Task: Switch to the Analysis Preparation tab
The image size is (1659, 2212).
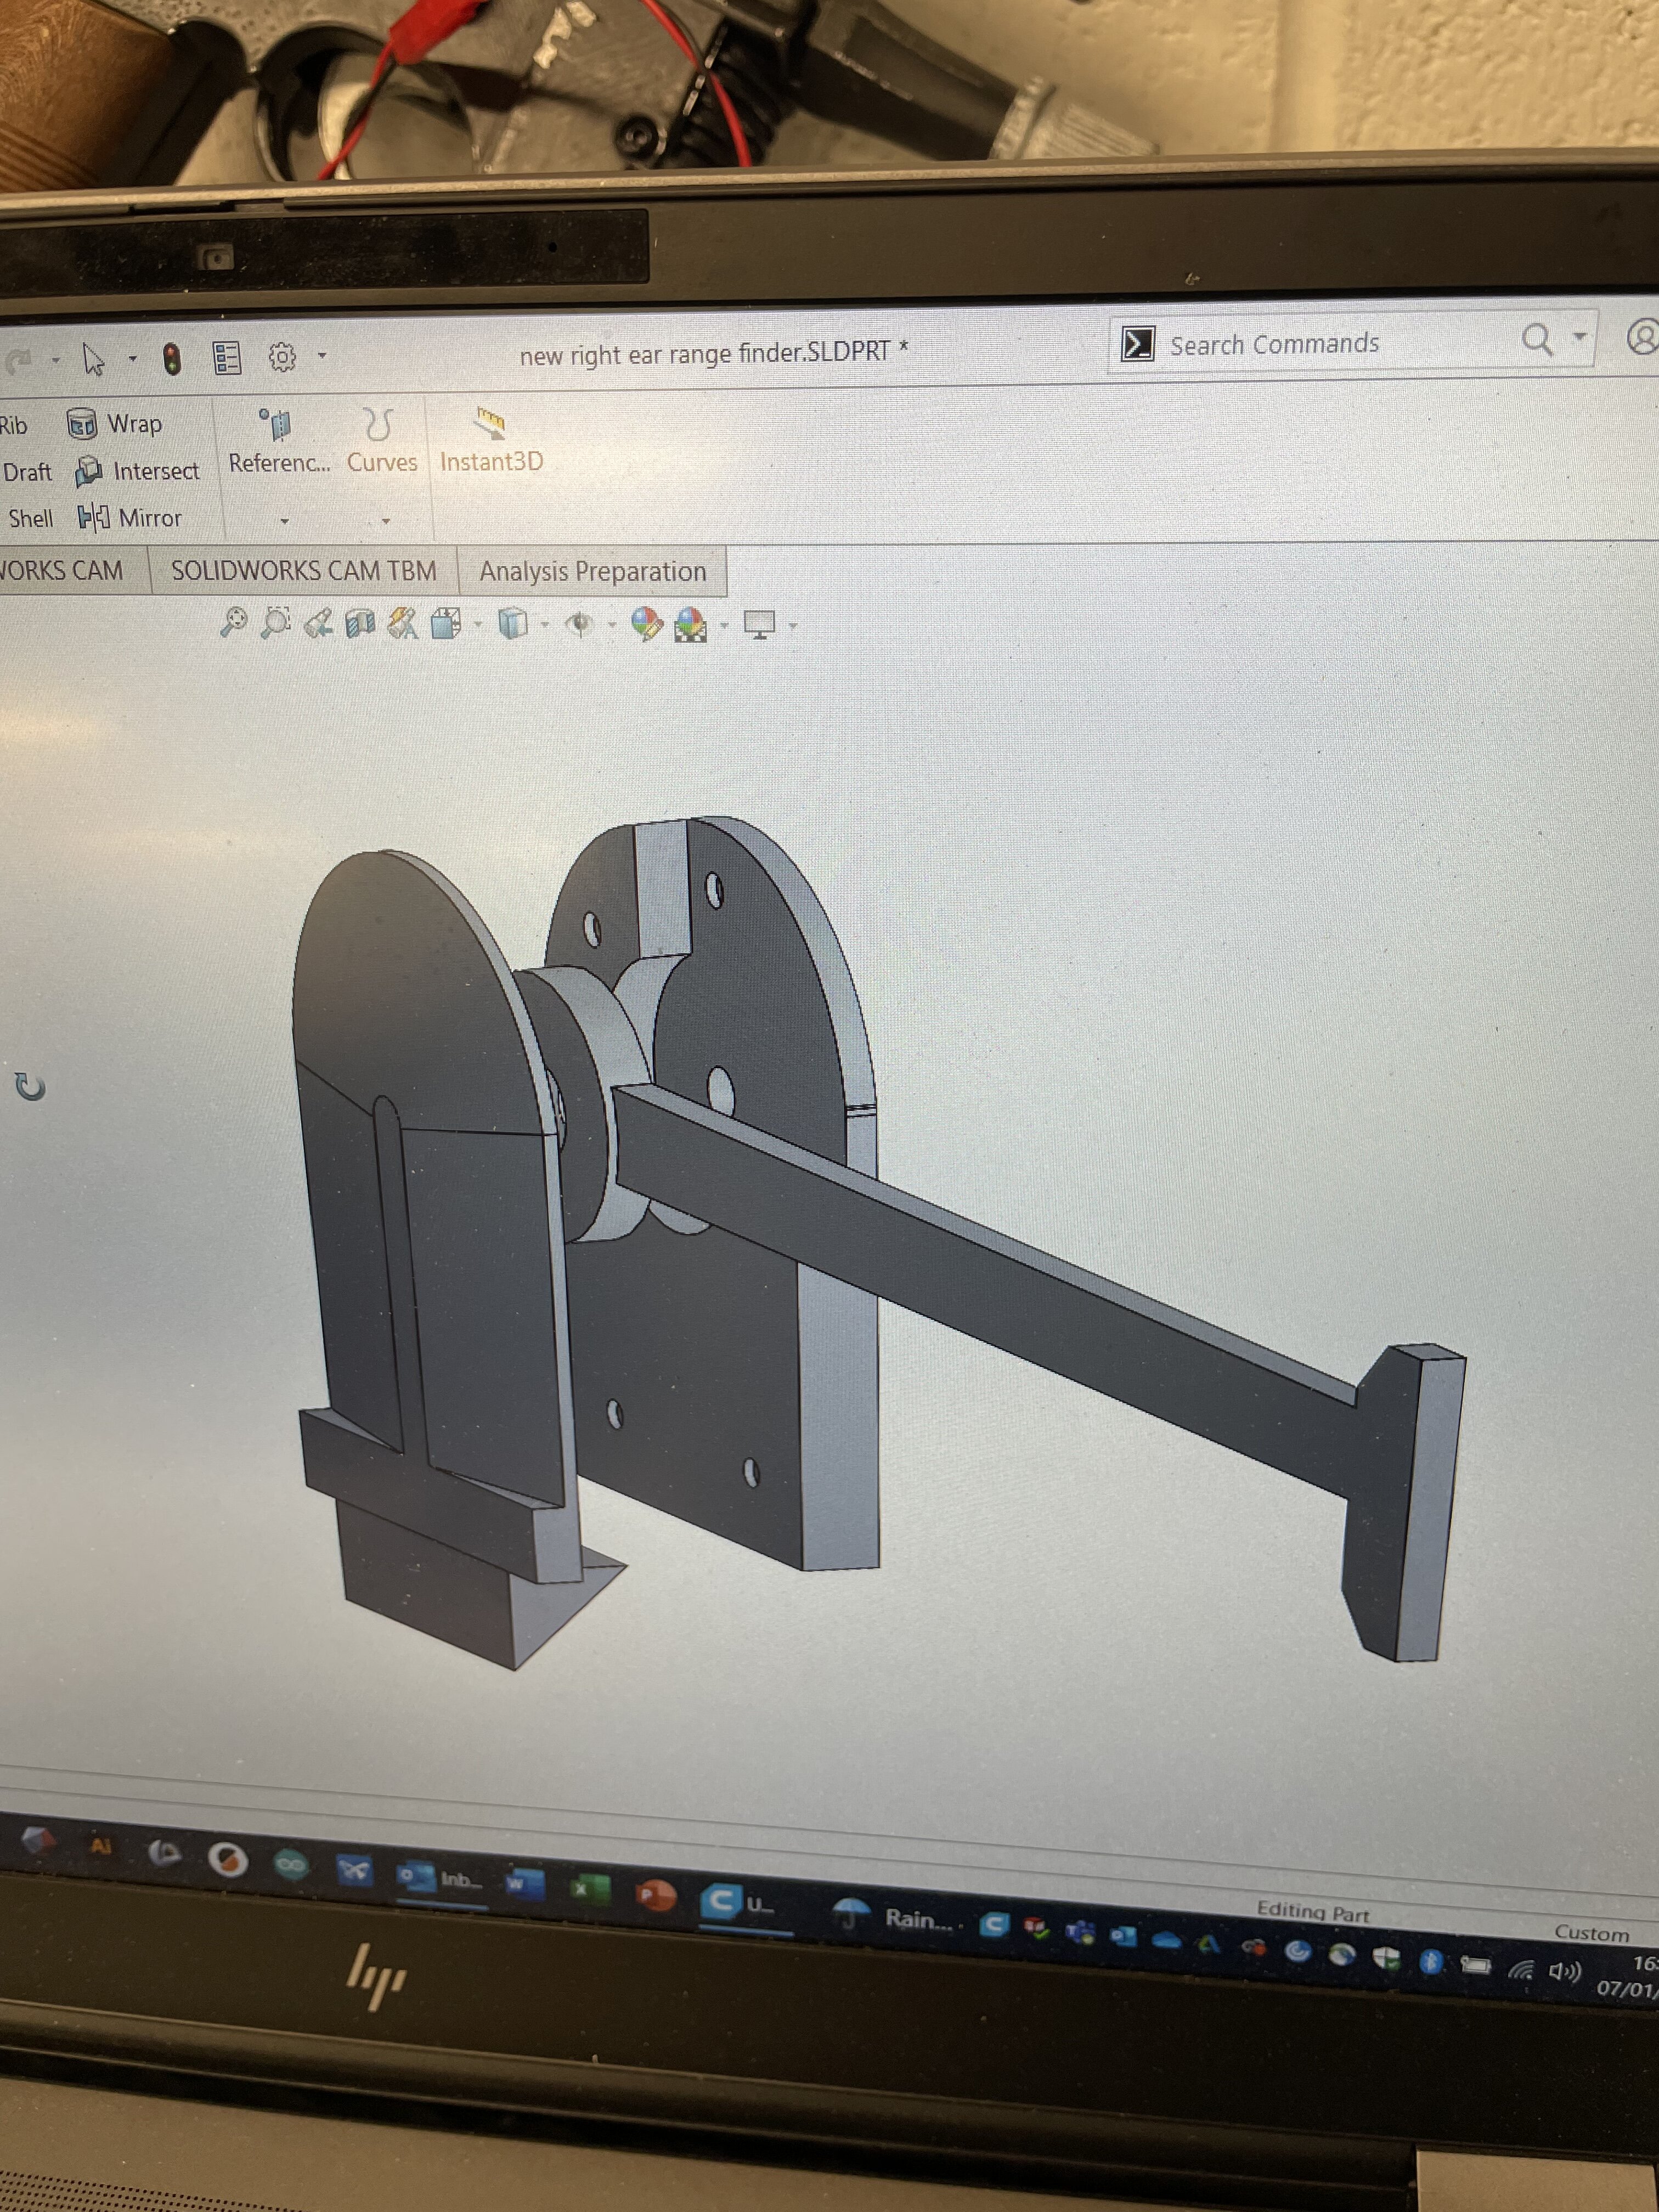Action: (593, 571)
